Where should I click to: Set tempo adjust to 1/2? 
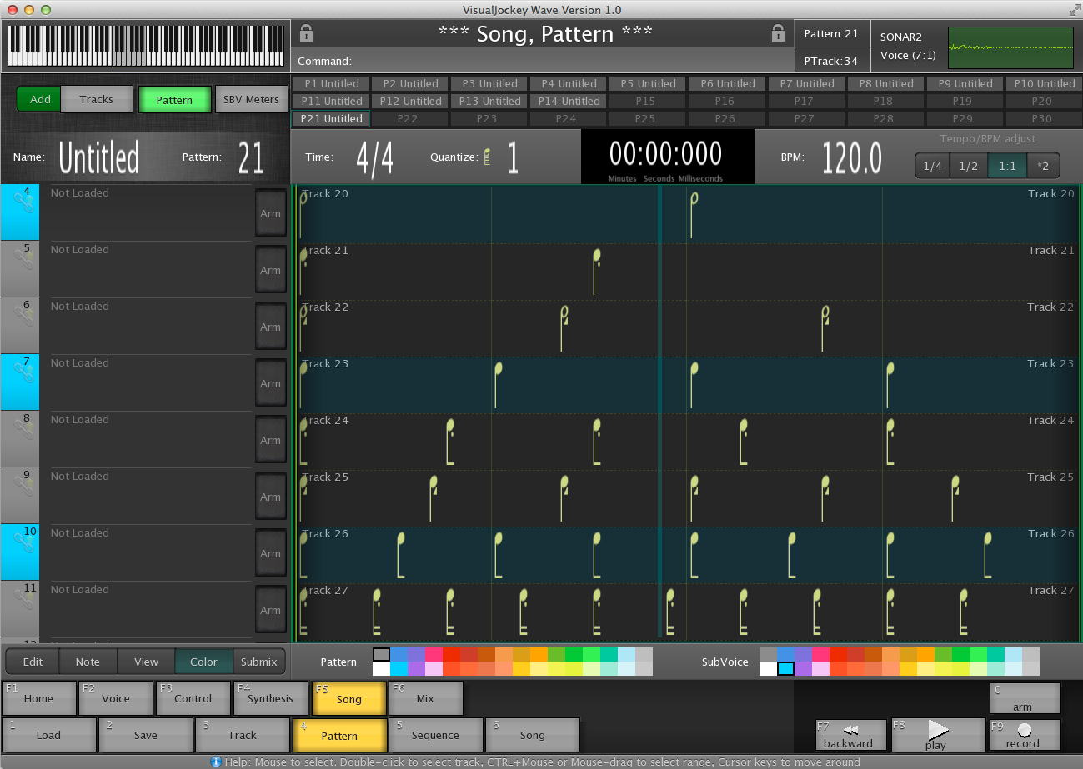tap(969, 166)
